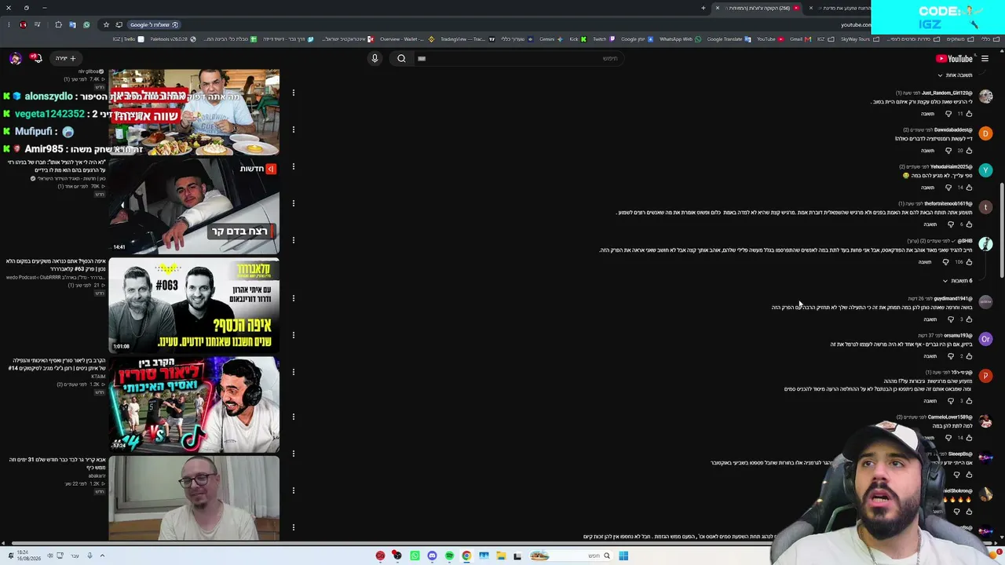1005x565 pixels.
Task: Open WhatsApp from the taskbar
Action: (415, 556)
